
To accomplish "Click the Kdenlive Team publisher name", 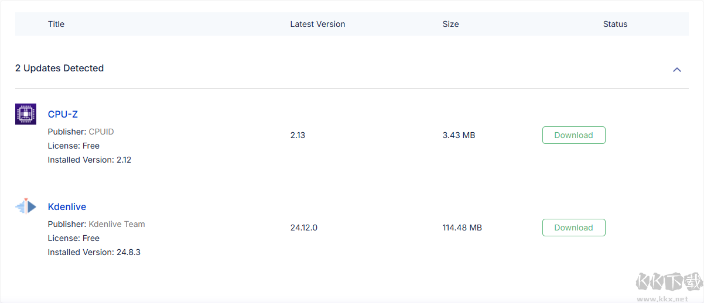I will 117,224.
